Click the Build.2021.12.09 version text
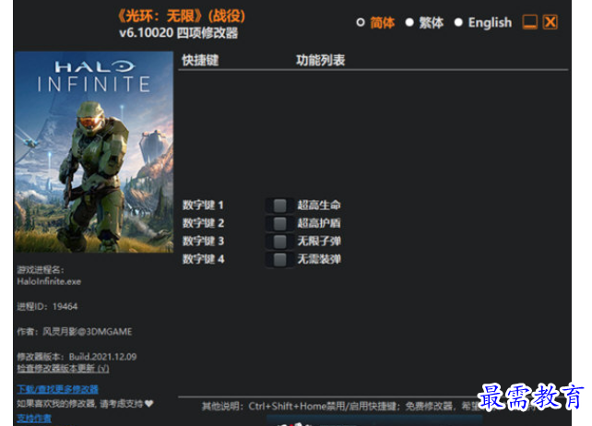592x426 pixels. point(102,357)
